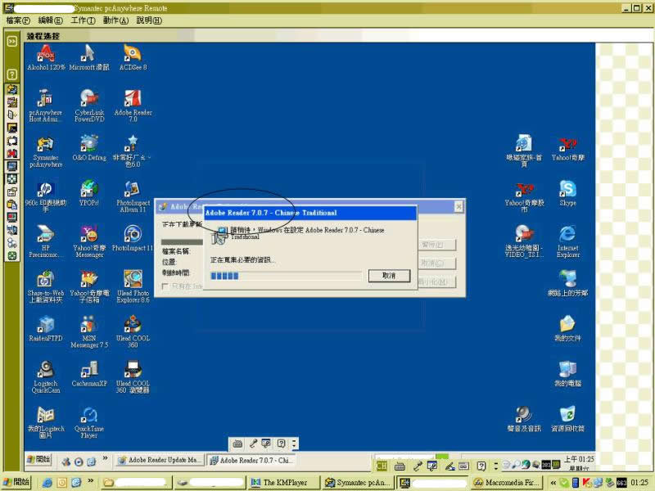The image size is (655, 491).
Task: Open the 編輯(E) menu
Action: (50, 20)
